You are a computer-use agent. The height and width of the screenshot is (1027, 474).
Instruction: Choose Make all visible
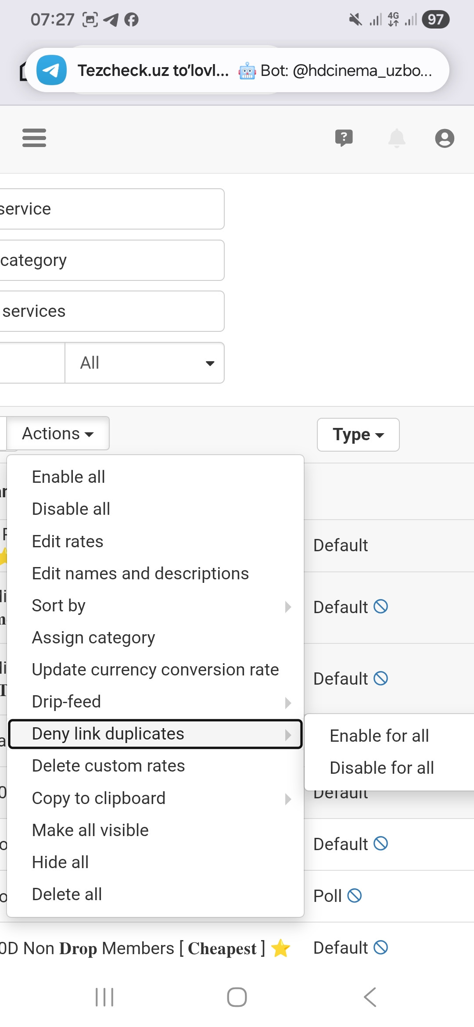(x=155, y=830)
